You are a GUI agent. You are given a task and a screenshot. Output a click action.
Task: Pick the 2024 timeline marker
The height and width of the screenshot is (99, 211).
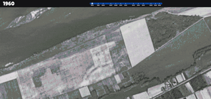[x=155, y=3]
